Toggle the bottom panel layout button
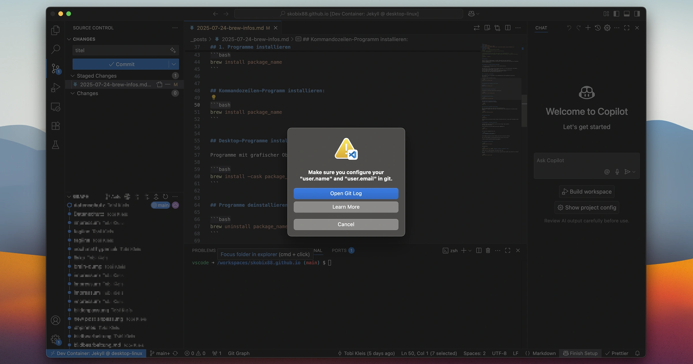 pyautogui.click(x=627, y=14)
